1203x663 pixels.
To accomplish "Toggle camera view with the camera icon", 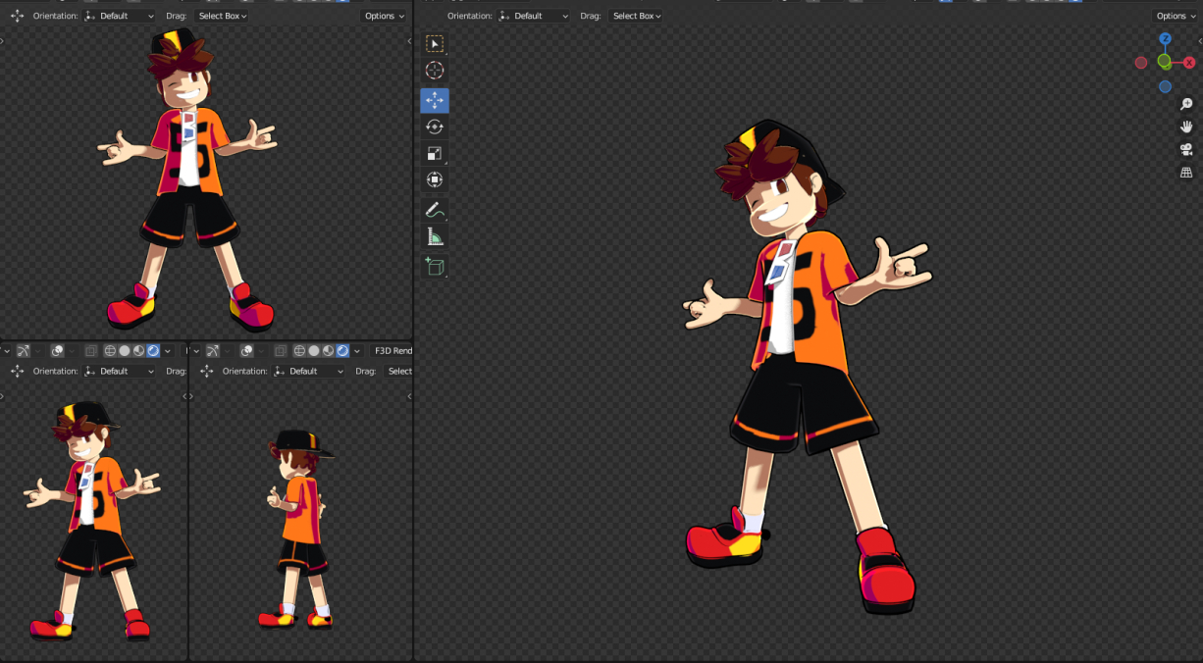I will coord(1185,150).
